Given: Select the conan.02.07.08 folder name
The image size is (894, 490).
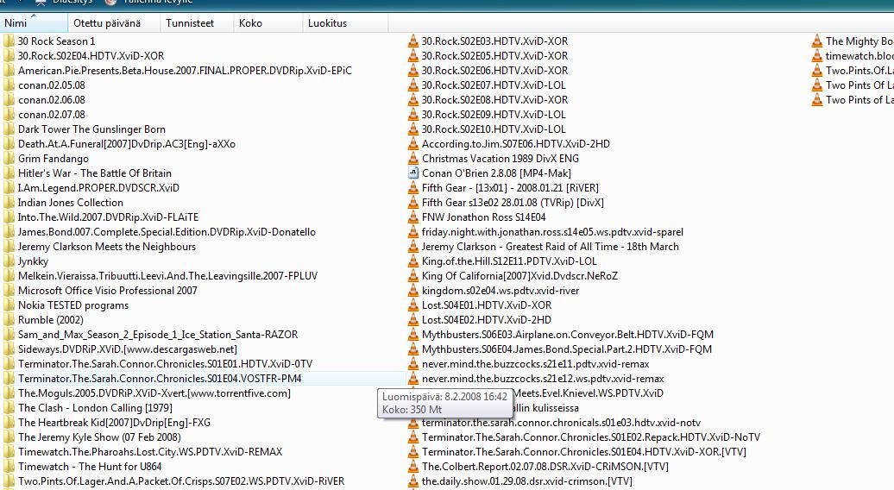Looking at the screenshot, I should coord(51,115).
